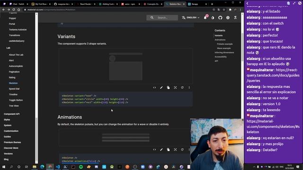This screenshot has width=303, height=170.
Task: Open useMediaQuery page in sidebar
Action: pyautogui.click(x=17, y=41)
